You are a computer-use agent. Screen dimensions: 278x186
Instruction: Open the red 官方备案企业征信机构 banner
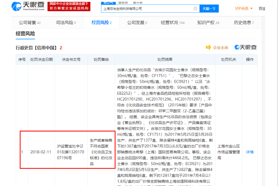[69, 6]
